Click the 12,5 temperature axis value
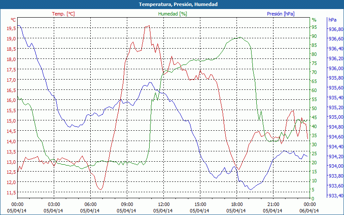The height and width of the screenshot is (215, 344). click(x=11, y=172)
